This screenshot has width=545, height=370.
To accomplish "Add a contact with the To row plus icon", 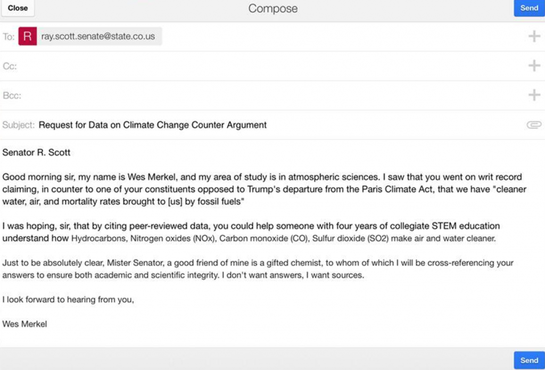I will [534, 36].
